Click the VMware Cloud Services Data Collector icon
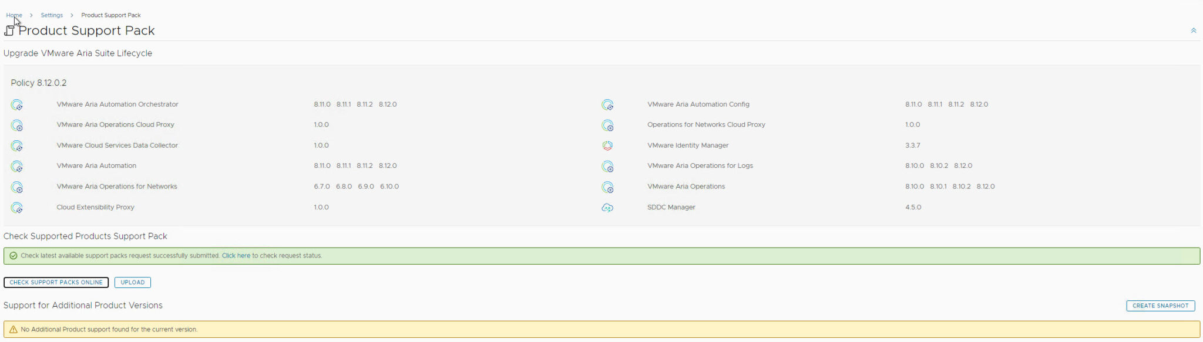This screenshot has width=1203, height=342. 17,146
